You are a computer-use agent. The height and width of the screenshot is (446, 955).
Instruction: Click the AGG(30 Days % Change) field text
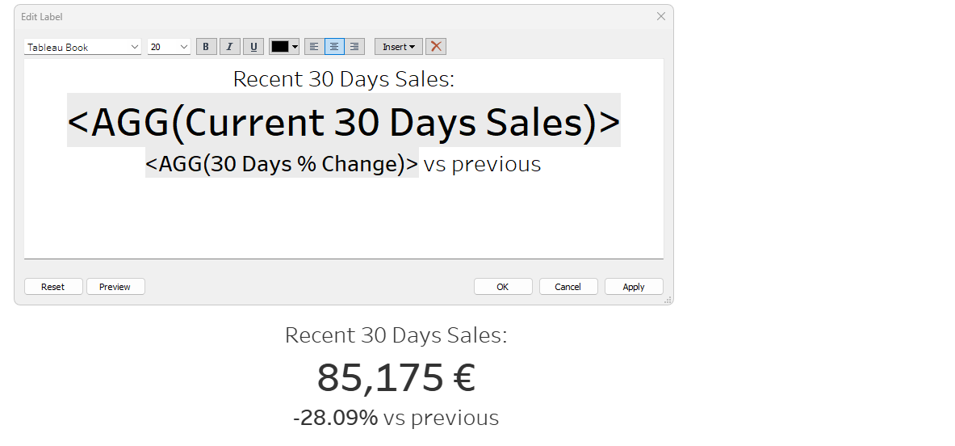point(282,163)
